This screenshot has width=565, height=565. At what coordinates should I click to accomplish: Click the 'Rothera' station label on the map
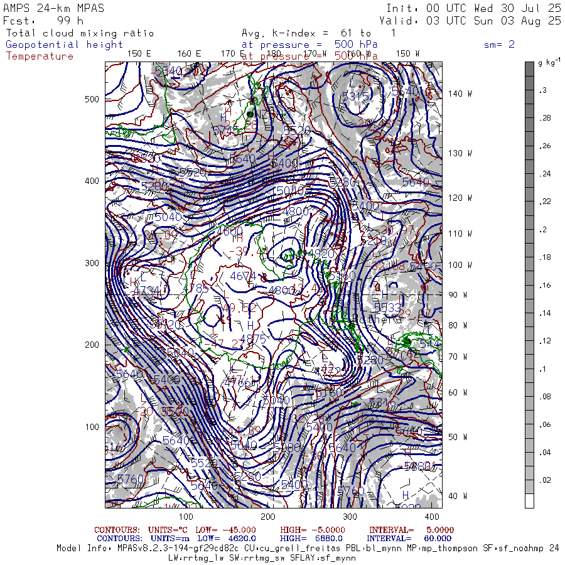pyautogui.click(x=377, y=320)
